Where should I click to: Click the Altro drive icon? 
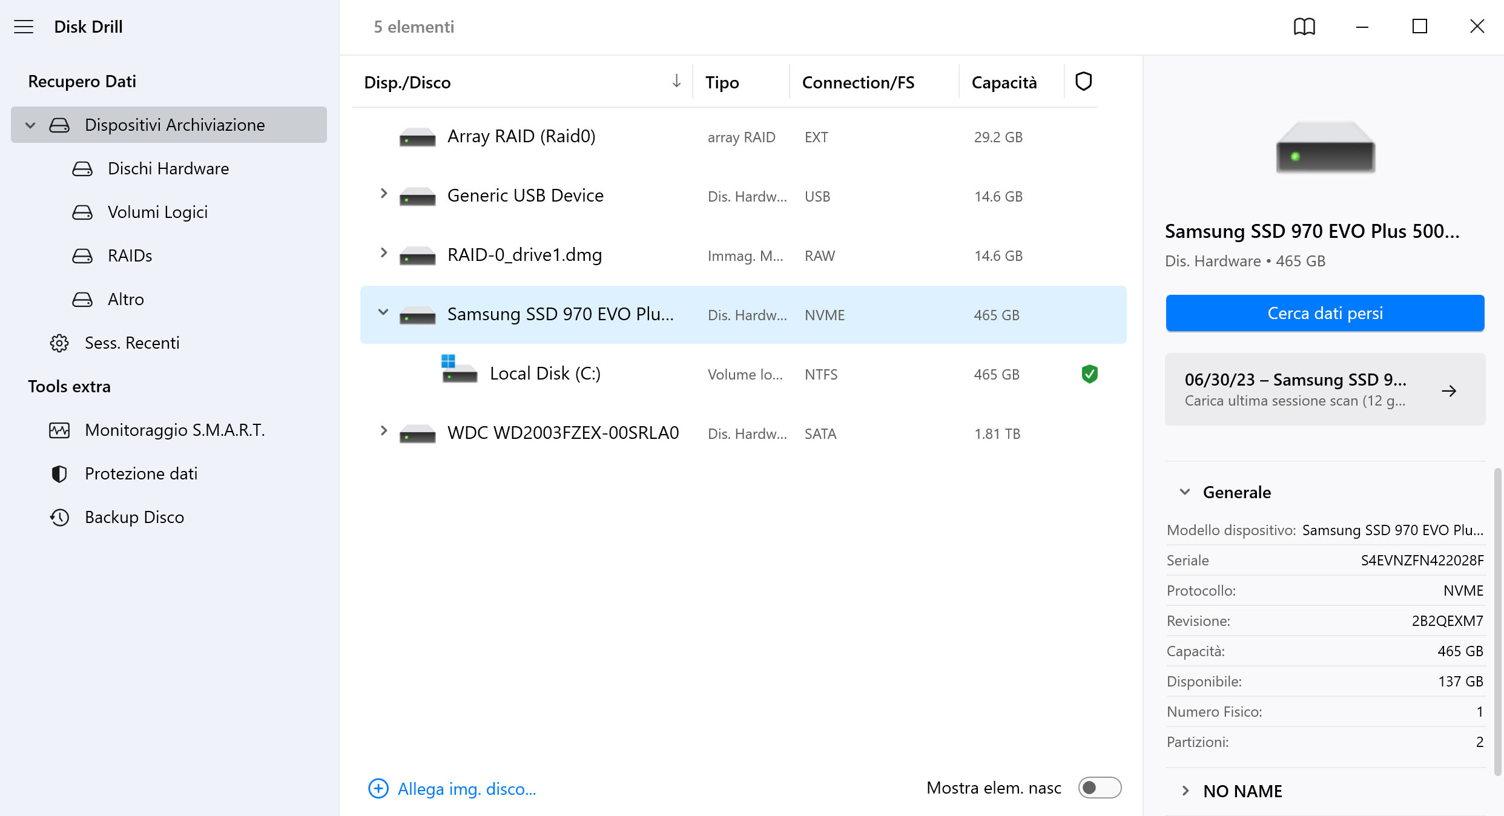tap(82, 300)
